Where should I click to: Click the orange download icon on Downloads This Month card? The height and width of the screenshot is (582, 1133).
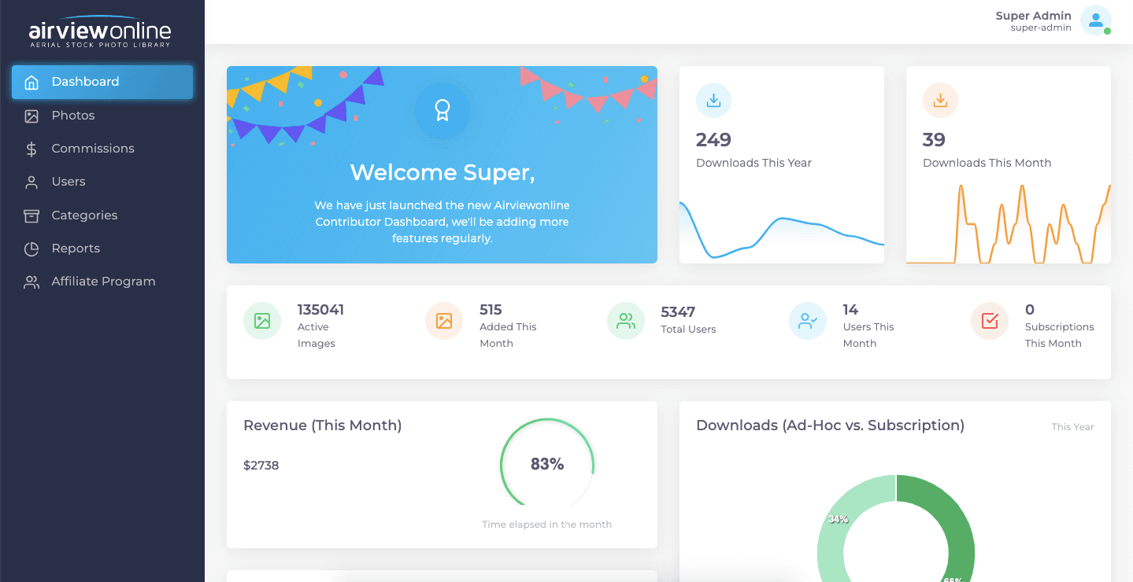[x=940, y=100]
